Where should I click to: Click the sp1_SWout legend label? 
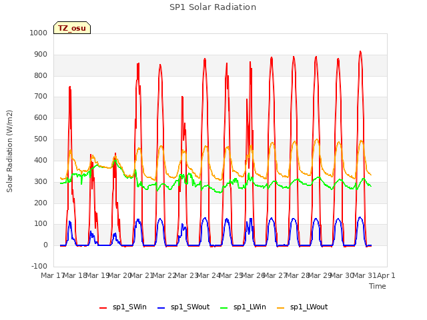(x=190, y=307)
